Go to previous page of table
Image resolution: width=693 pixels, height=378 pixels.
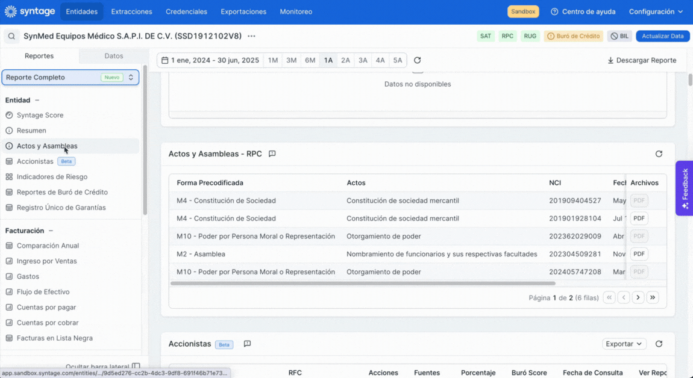pos(624,297)
